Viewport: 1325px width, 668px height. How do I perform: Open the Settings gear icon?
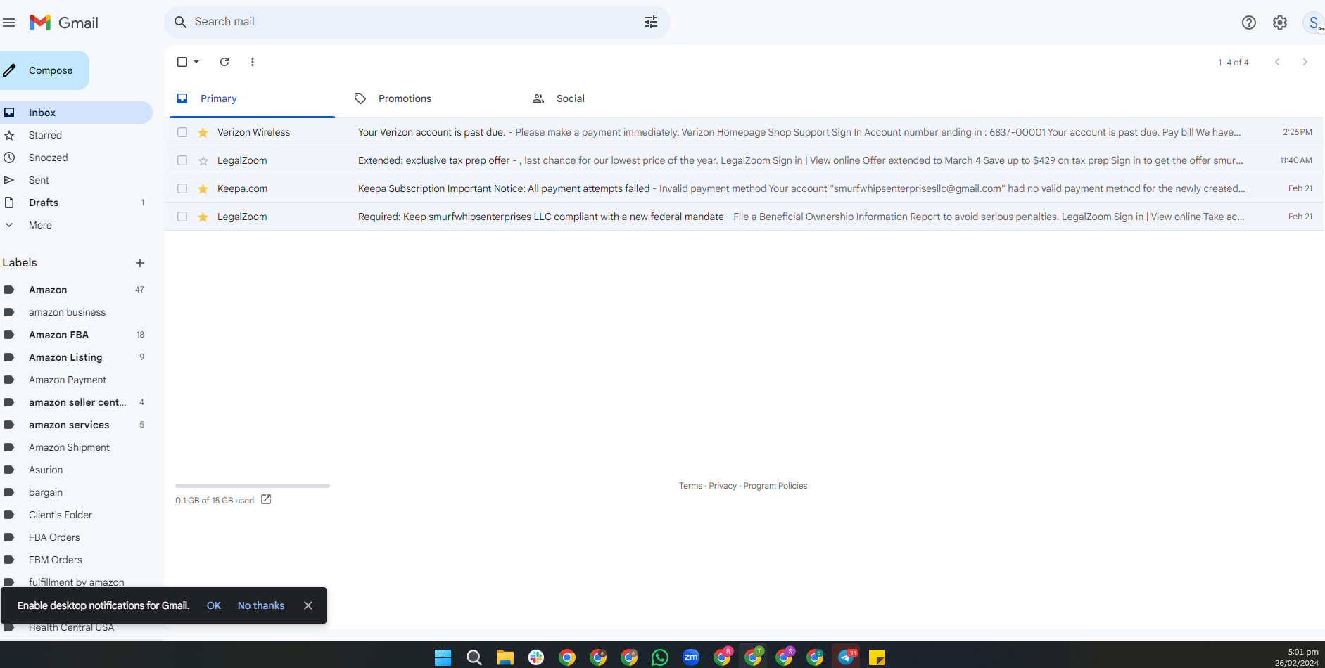pos(1280,23)
